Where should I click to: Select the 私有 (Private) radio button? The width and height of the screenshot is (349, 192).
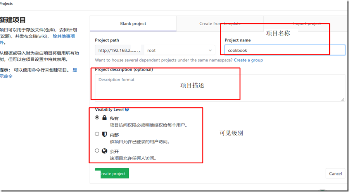coord(97,117)
